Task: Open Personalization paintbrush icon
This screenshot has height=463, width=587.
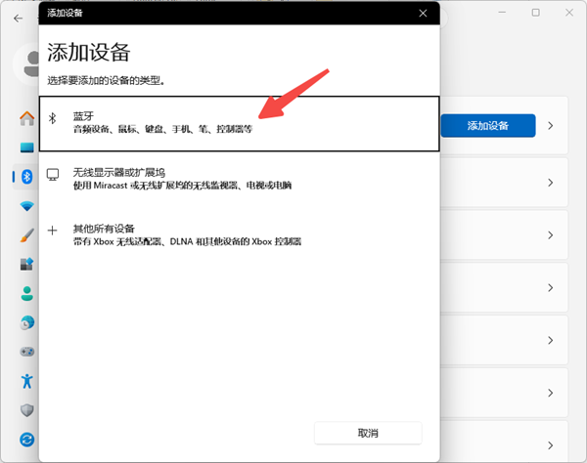Action: pos(27,235)
